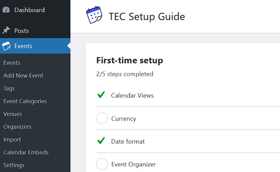
Task: Open the Tags submenu page
Action: coord(9,88)
